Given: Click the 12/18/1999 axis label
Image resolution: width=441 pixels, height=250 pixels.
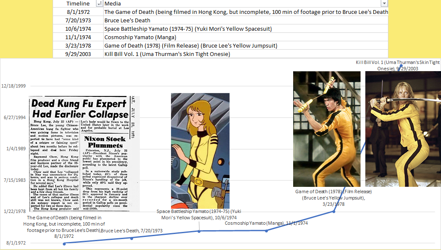Looking at the screenshot, I should 14,86.
